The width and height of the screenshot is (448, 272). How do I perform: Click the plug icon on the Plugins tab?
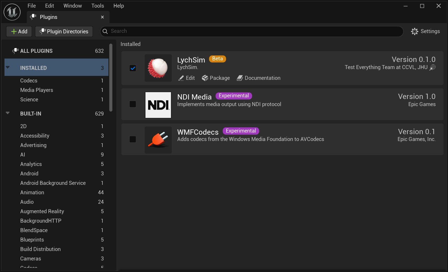pyautogui.click(x=33, y=17)
